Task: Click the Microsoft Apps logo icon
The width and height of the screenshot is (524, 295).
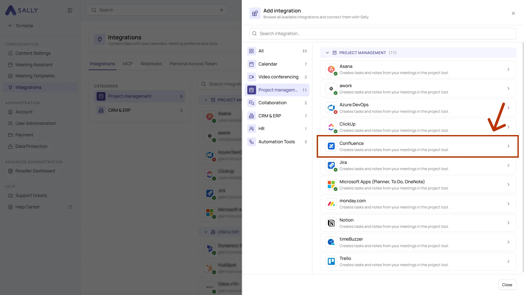Action: click(x=331, y=185)
